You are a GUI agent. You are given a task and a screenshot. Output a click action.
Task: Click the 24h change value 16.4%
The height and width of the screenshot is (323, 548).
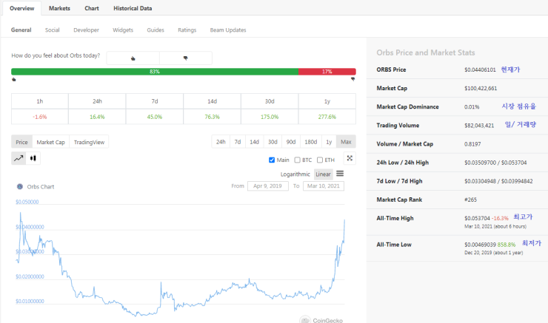click(97, 117)
